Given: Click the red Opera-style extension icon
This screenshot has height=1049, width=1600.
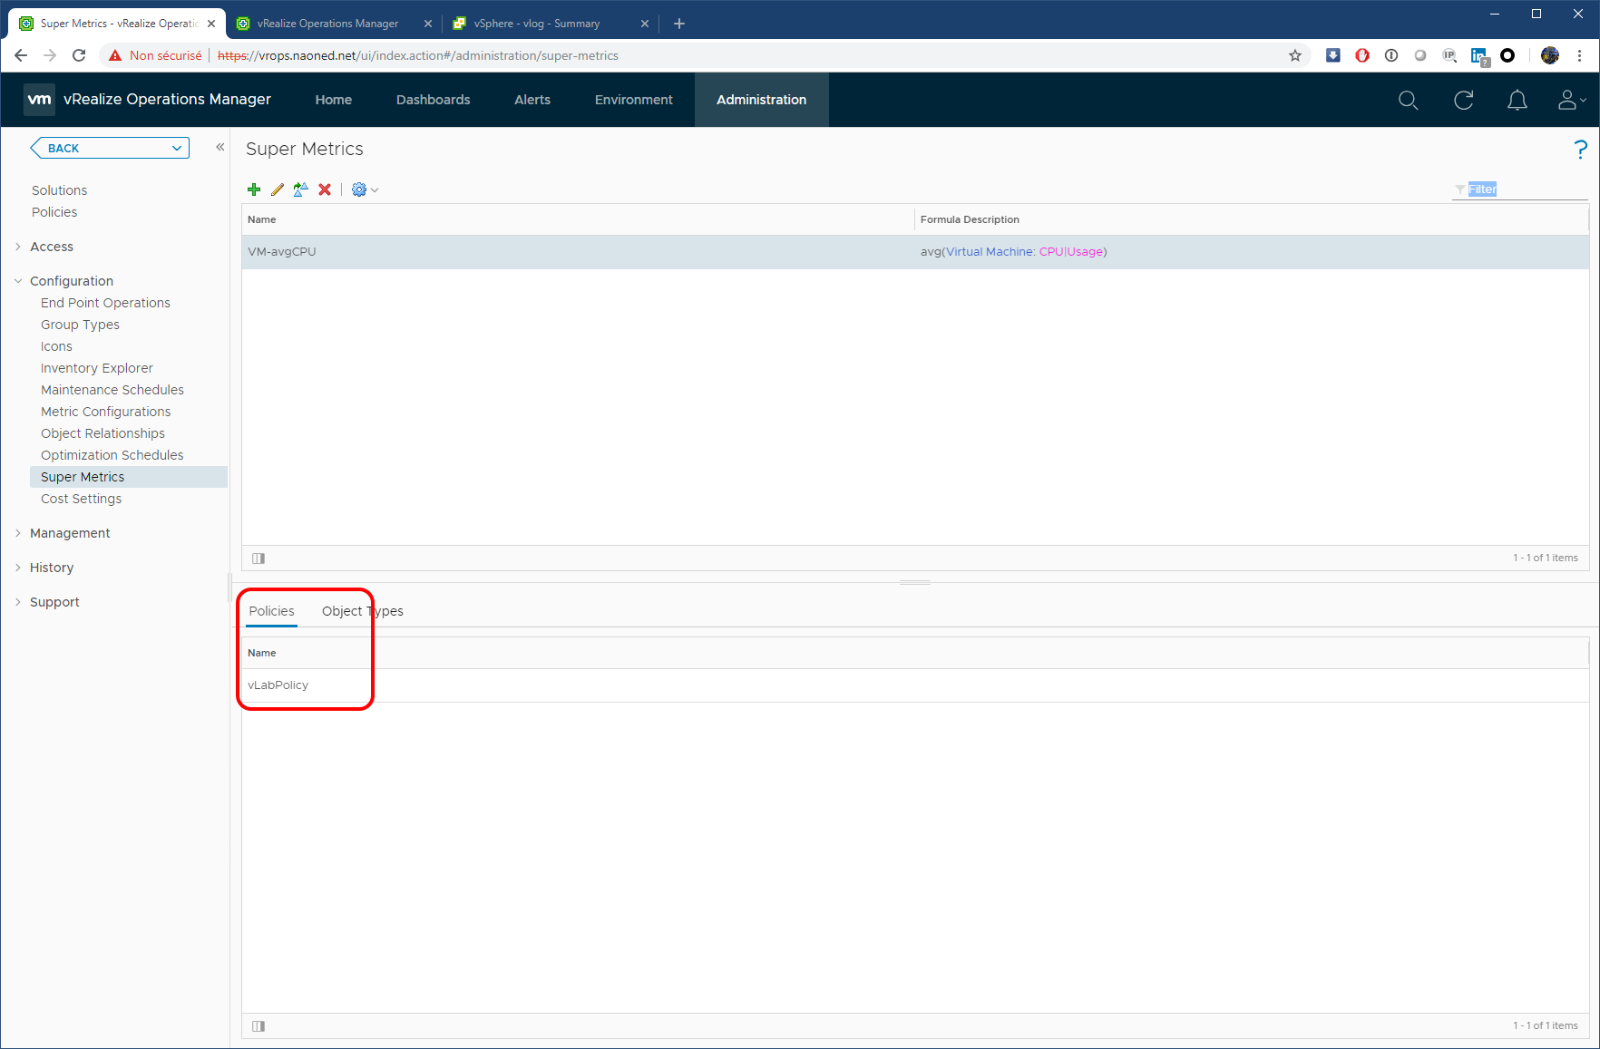Looking at the screenshot, I should pyautogui.click(x=1362, y=55).
